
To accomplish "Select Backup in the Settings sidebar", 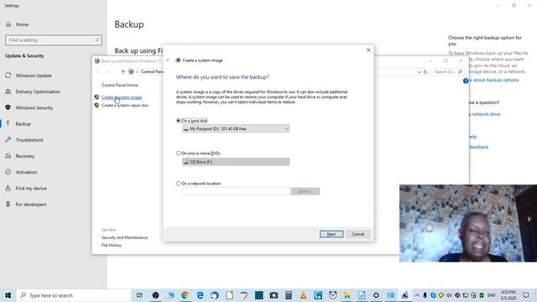I will point(23,123).
